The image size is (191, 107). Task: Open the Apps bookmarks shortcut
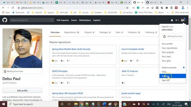pyautogui.click(x=6, y=12)
